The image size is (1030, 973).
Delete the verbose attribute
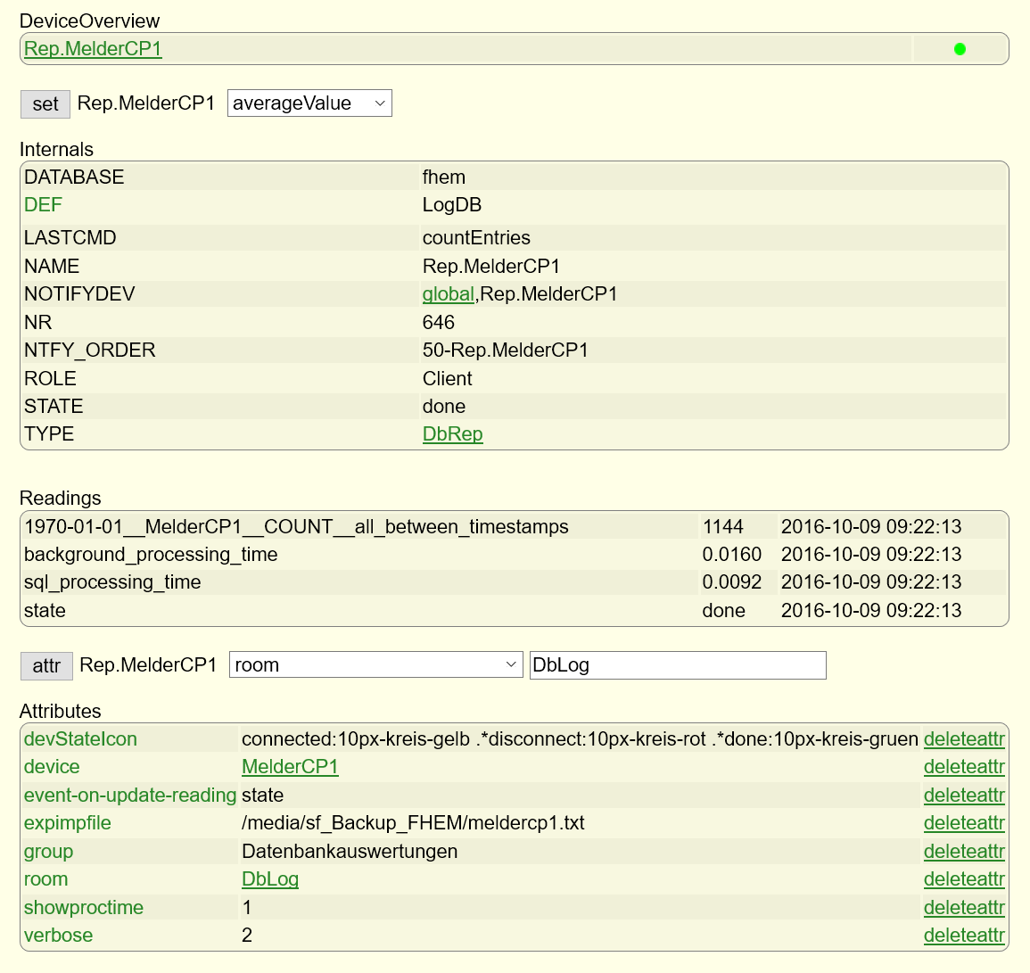(x=964, y=936)
